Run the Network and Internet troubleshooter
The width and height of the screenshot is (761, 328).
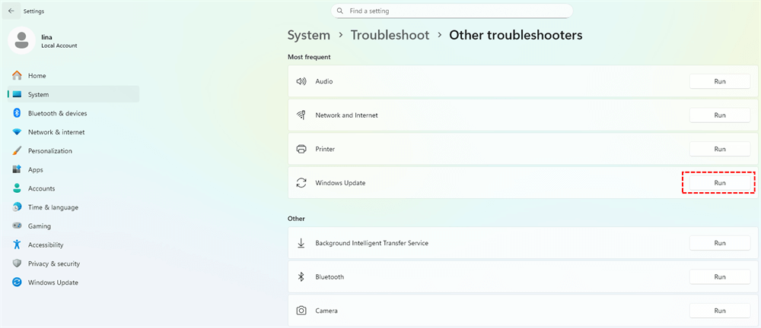coord(719,115)
